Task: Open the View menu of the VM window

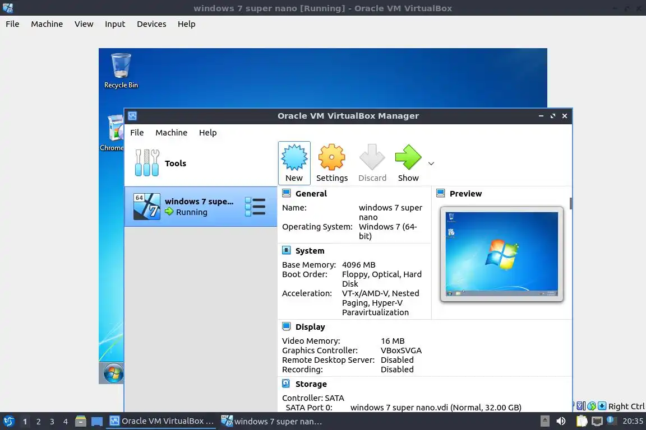Action: point(84,24)
